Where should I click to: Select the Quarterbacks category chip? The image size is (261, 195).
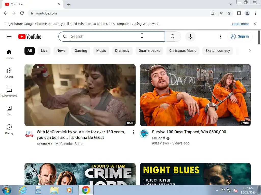[x=149, y=51]
